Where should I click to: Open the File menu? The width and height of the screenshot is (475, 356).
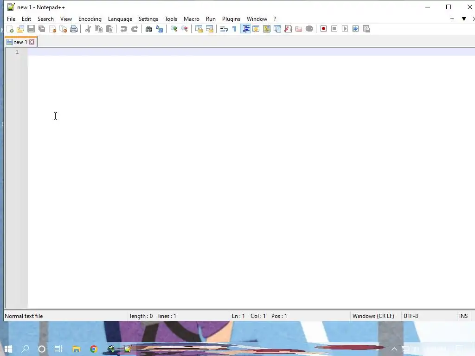pos(11,19)
